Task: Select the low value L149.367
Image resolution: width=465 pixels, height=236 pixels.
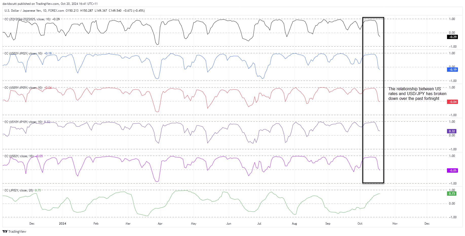Action: tap(101, 11)
